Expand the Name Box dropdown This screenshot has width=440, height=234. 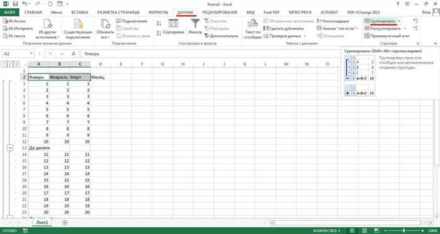click(x=31, y=53)
